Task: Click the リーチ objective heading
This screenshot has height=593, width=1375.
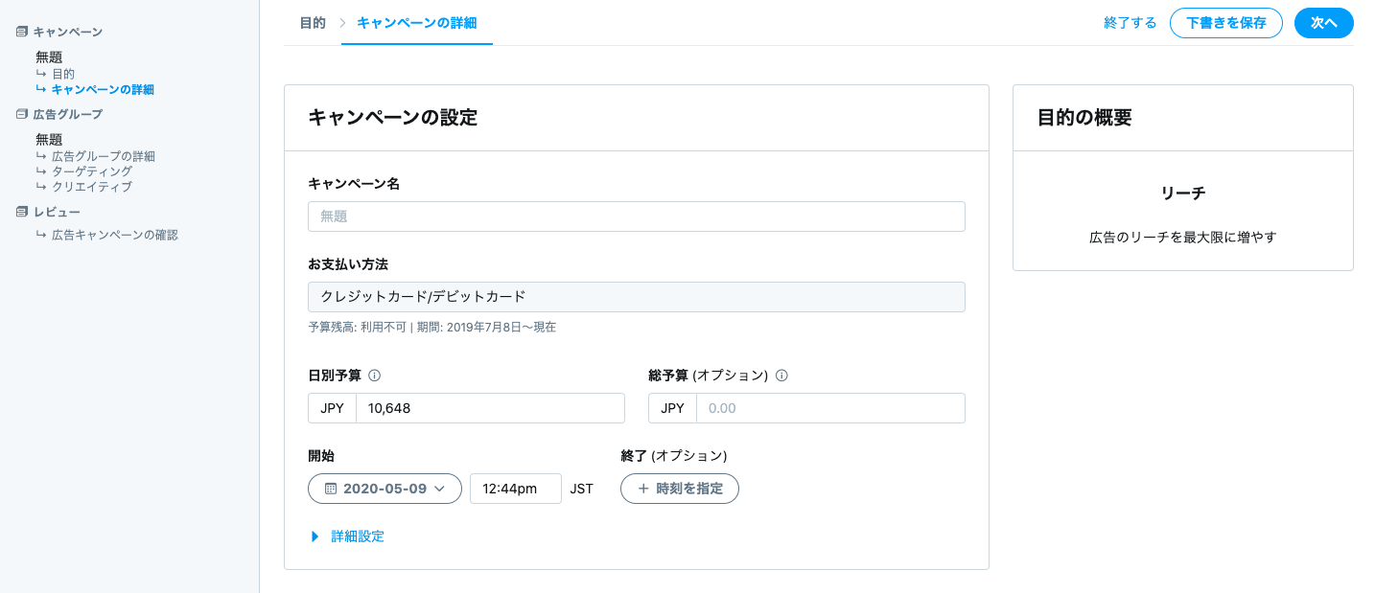Action: point(1183,194)
